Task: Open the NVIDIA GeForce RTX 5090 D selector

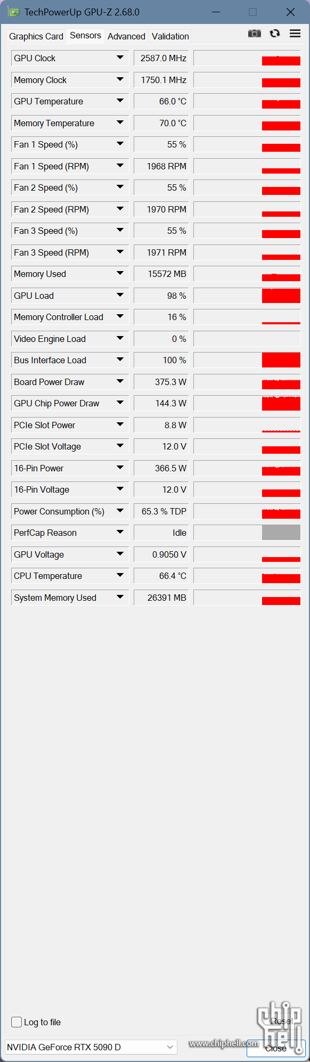Action: 91,1047
